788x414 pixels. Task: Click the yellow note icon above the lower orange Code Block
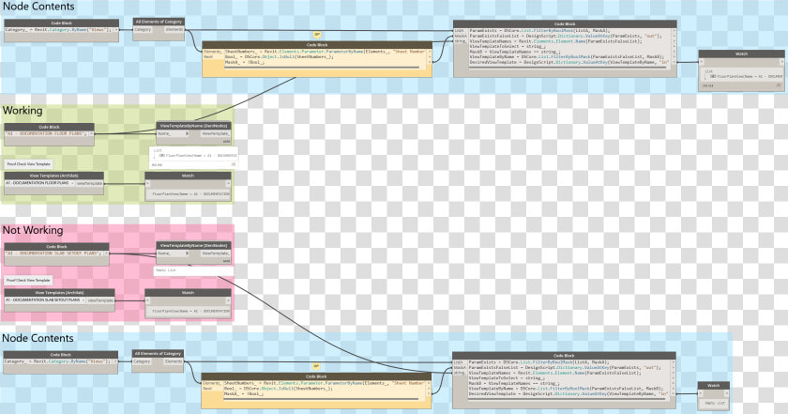(316, 366)
